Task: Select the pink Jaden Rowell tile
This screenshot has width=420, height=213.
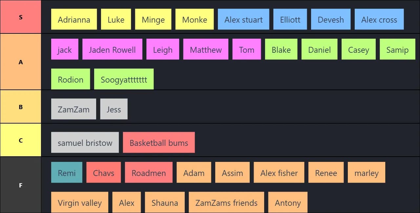Action: [x=112, y=49]
